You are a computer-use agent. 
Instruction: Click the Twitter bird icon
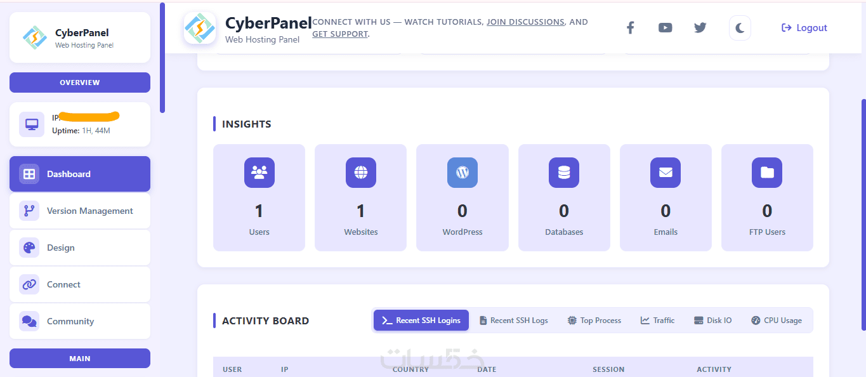[700, 28]
